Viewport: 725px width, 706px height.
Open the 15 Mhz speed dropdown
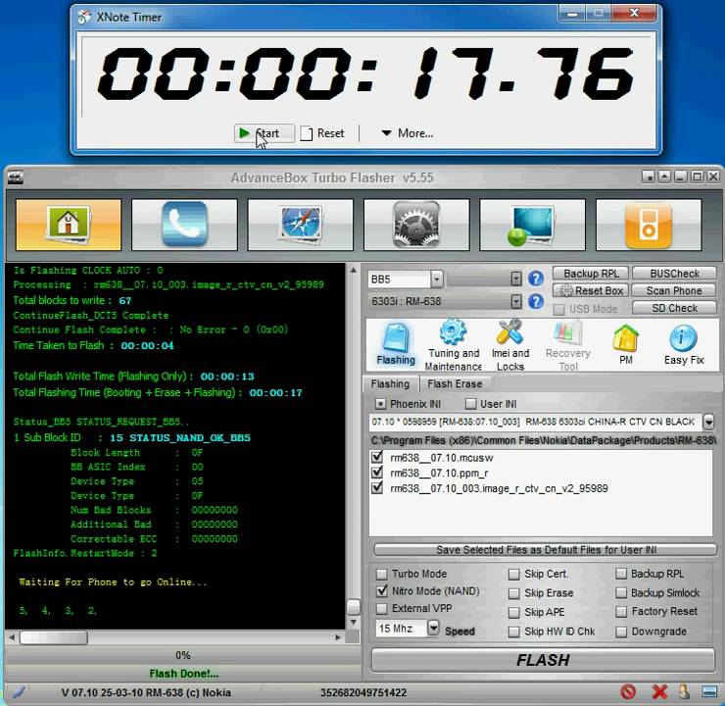pyautogui.click(x=433, y=629)
